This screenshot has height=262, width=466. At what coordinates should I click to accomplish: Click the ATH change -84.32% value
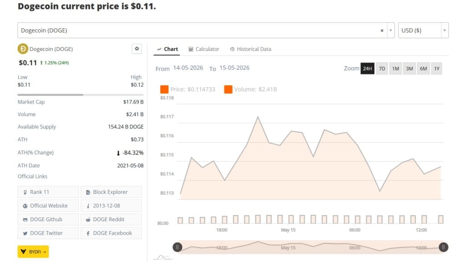130,153
